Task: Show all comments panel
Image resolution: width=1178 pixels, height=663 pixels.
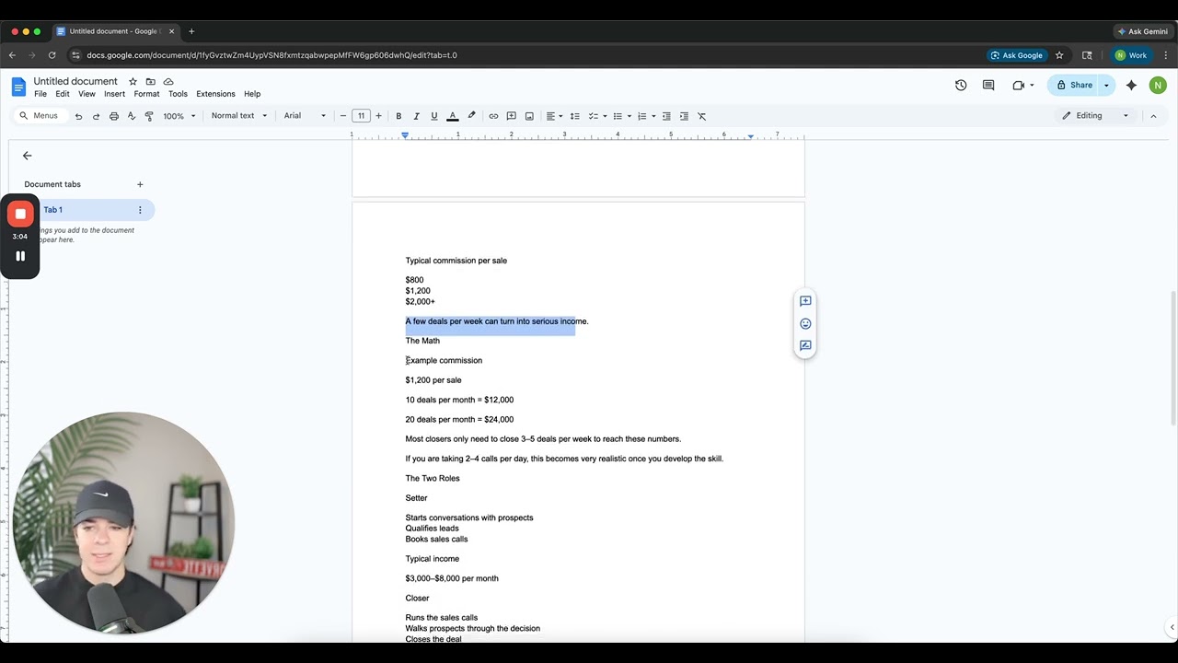Action: point(988,86)
